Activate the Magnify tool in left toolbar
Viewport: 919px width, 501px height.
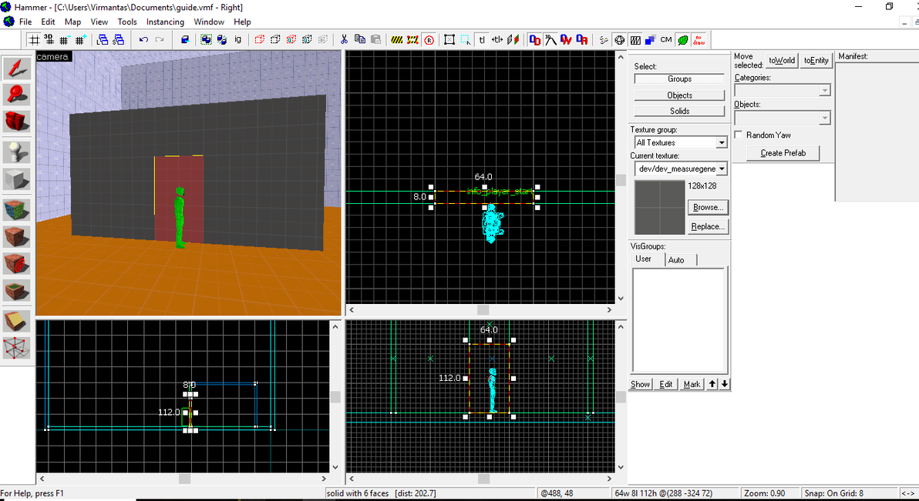[x=16, y=94]
